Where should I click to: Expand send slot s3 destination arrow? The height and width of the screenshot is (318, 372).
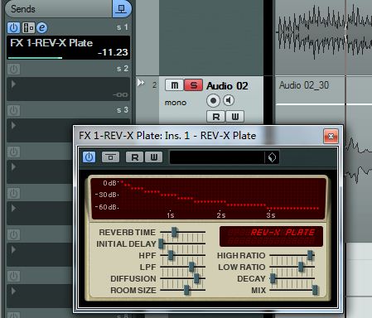pos(13,125)
